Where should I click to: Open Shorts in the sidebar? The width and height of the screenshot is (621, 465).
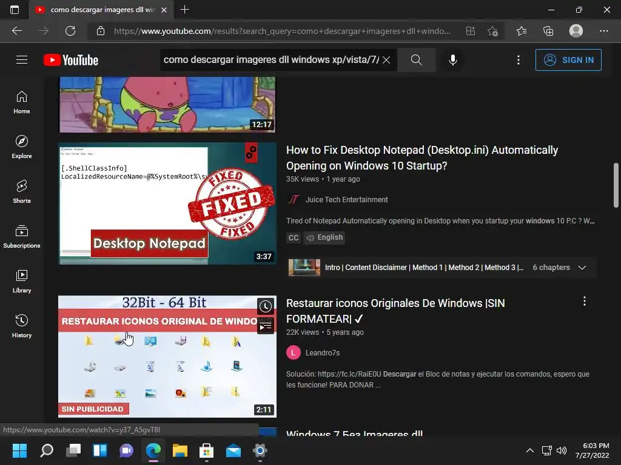pos(22,192)
